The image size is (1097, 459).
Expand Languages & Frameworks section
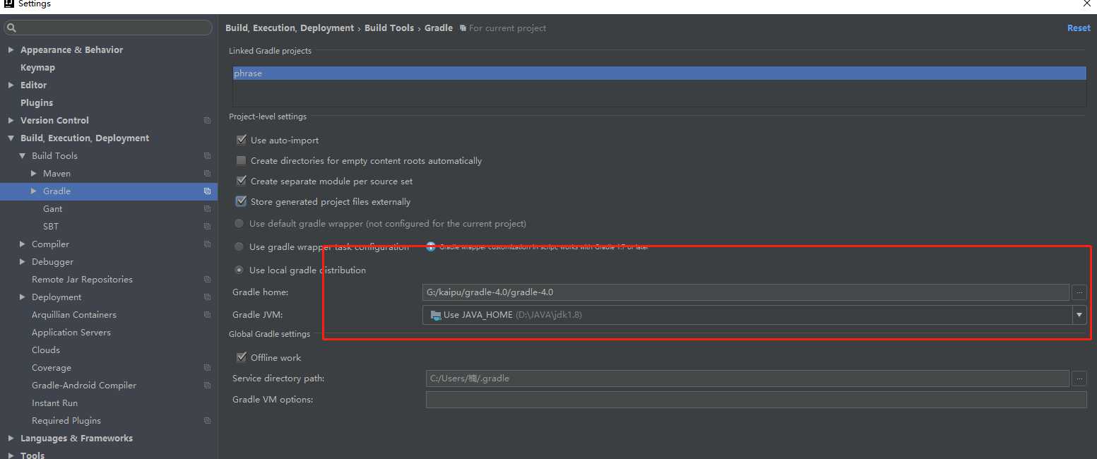tap(11, 439)
